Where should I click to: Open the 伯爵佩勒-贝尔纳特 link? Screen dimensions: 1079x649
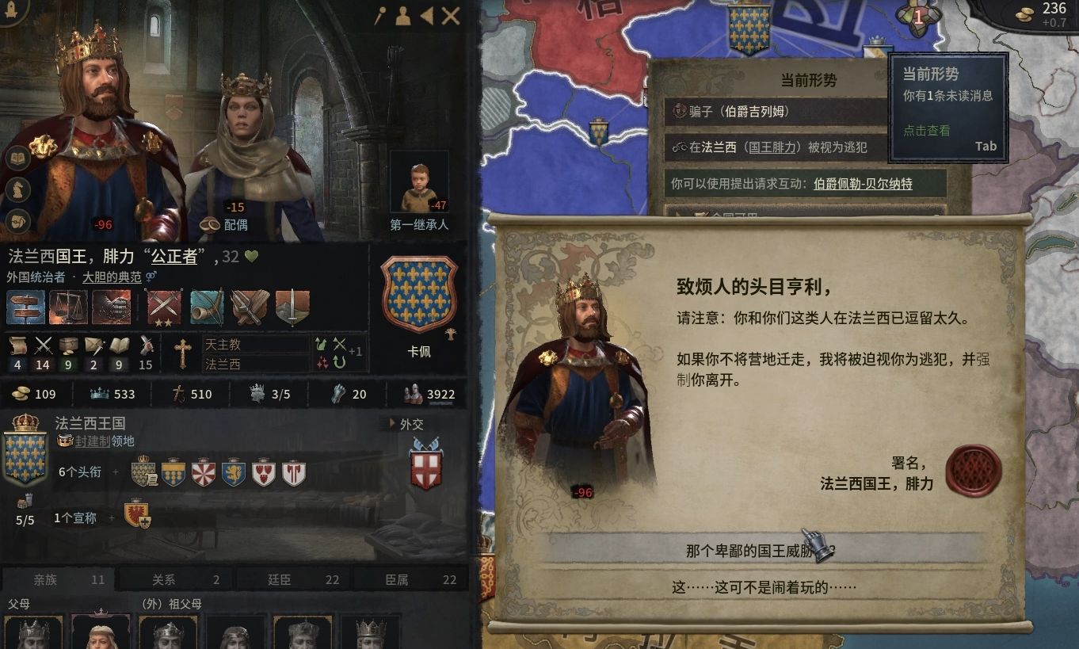click(863, 184)
